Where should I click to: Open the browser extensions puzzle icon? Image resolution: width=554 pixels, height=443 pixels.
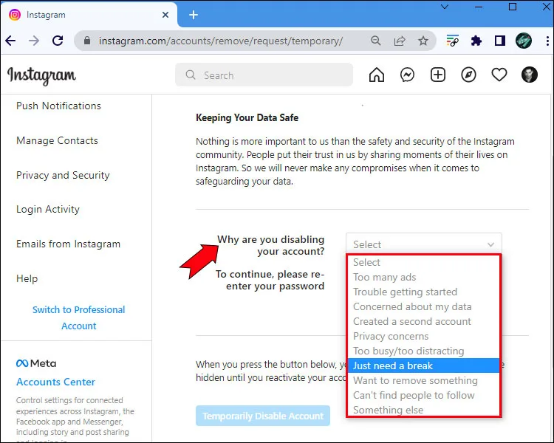click(x=476, y=41)
